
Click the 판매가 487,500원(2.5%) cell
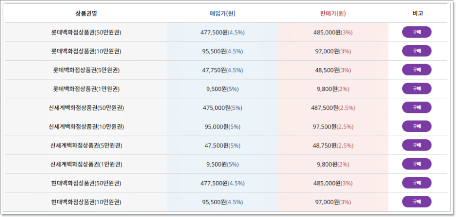pyautogui.click(x=333, y=108)
